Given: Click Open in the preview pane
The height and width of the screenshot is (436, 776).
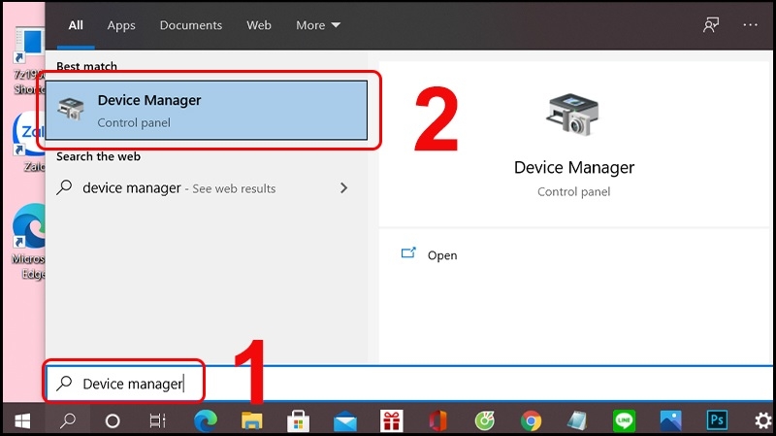Looking at the screenshot, I should pyautogui.click(x=442, y=255).
